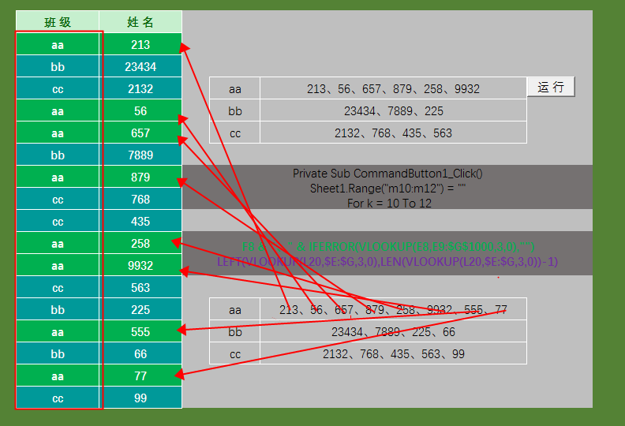The height and width of the screenshot is (426, 625).
Task: Click the lower result 23434、7889、225、66
Action: [x=393, y=331]
